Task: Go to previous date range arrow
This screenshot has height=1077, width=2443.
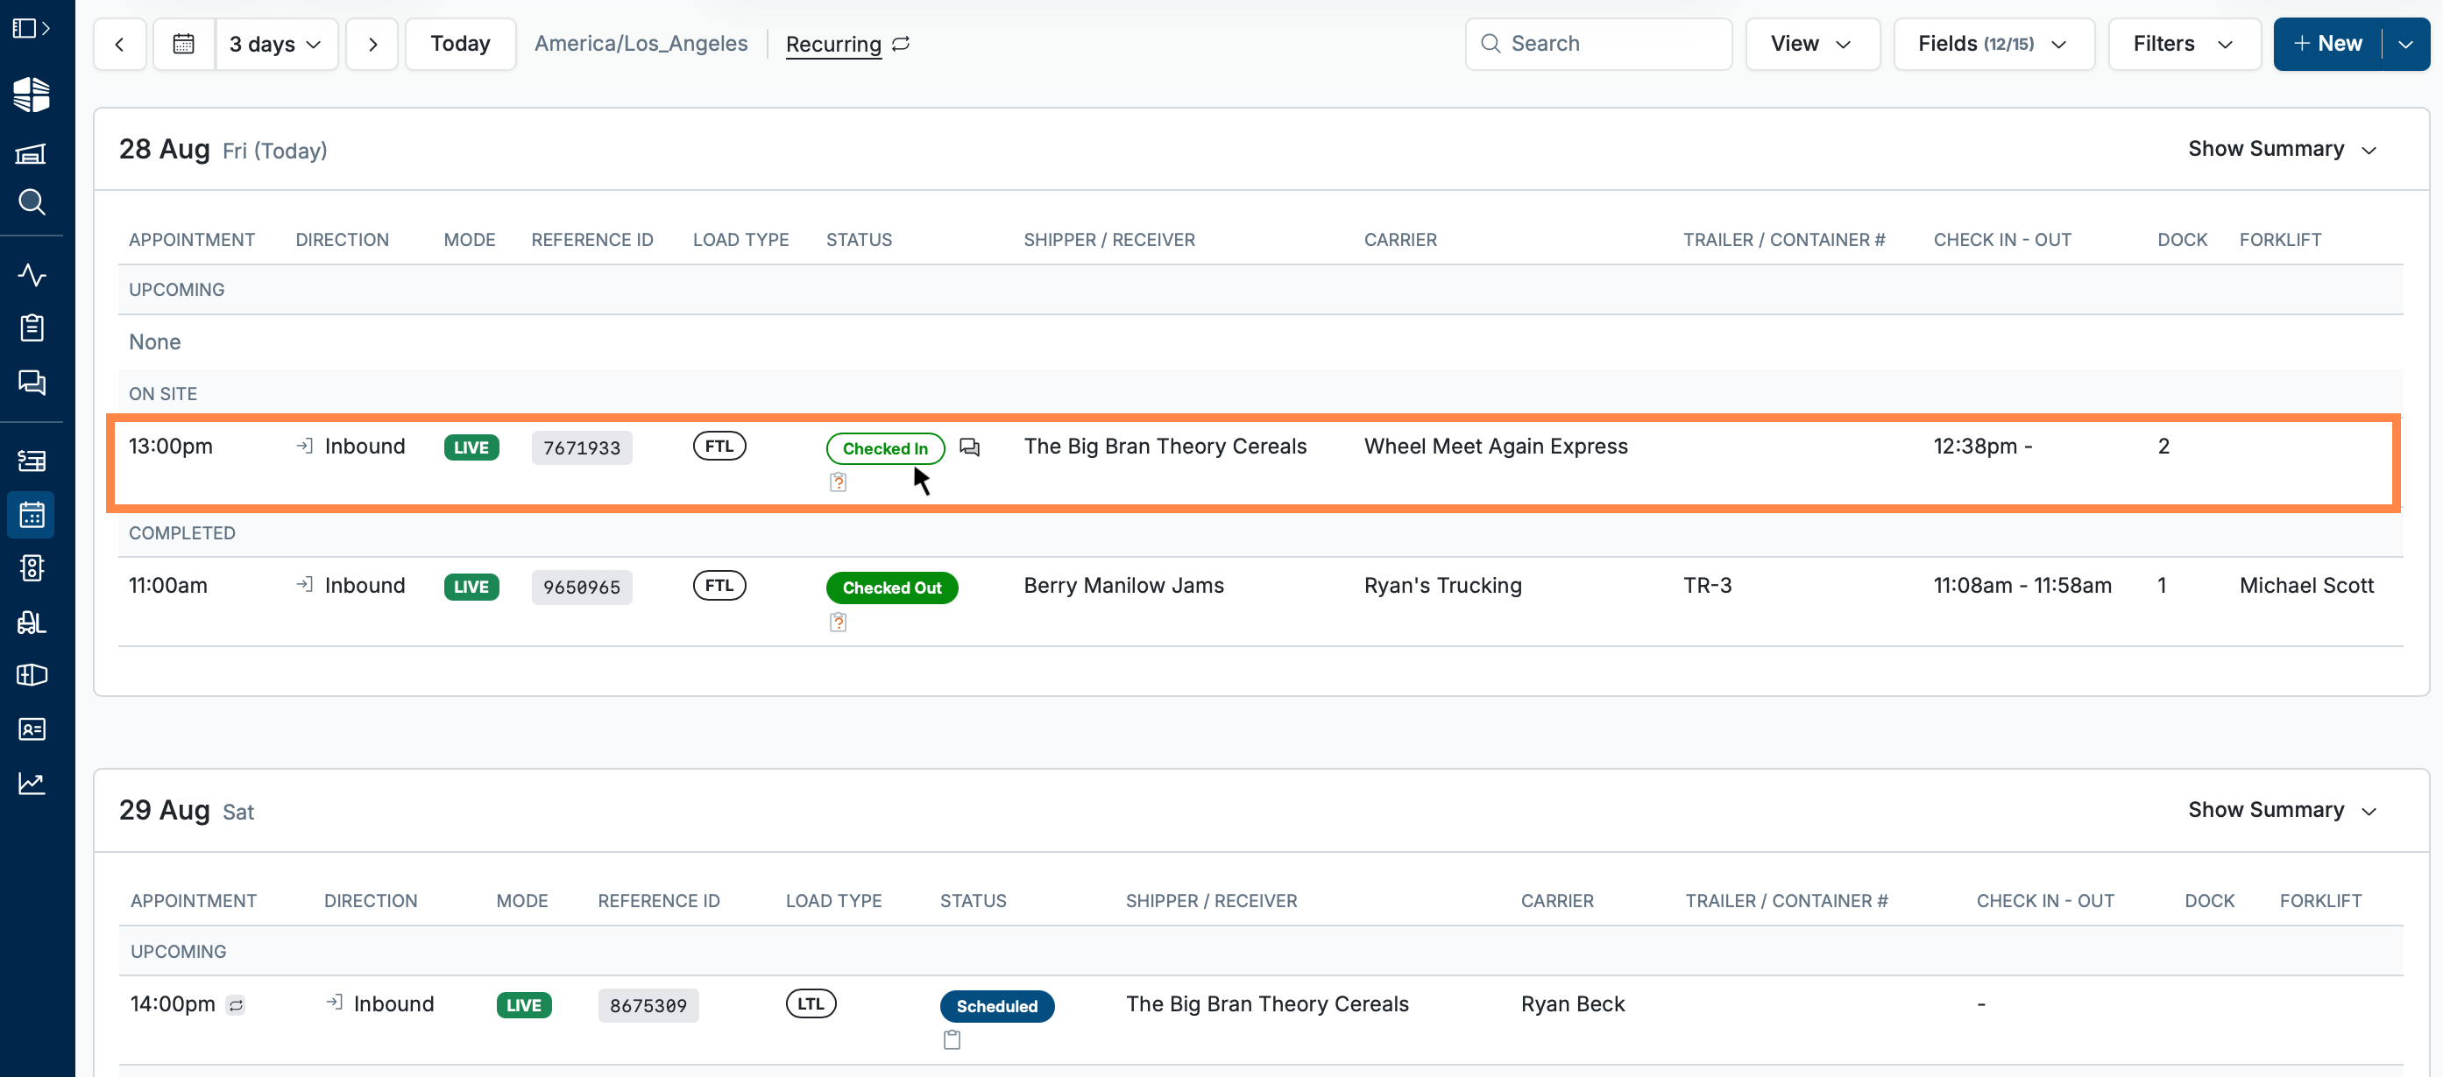Action: 119,44
